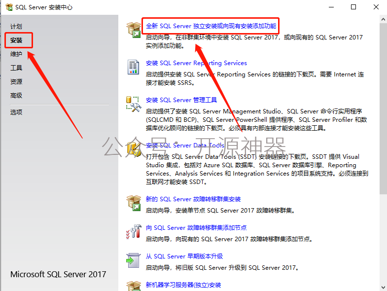The height and width of the screenshot is (291, 387).
Task: Click the SQL Server Data Tools icon
Action: [x=134, y=149]
